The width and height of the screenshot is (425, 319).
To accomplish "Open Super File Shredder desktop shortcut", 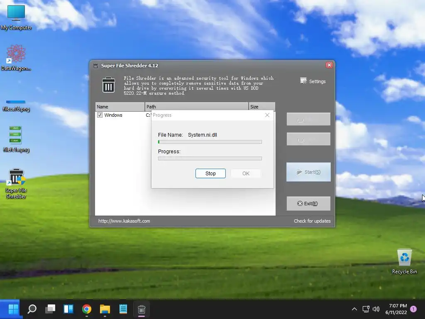I will (16, 184).
